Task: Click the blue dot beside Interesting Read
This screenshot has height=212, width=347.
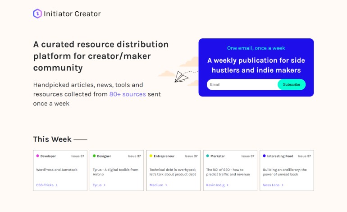Action: tap(264, 156)
